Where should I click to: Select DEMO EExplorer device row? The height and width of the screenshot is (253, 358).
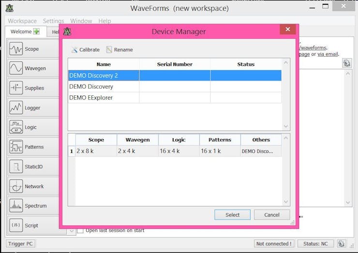[175, 98]
